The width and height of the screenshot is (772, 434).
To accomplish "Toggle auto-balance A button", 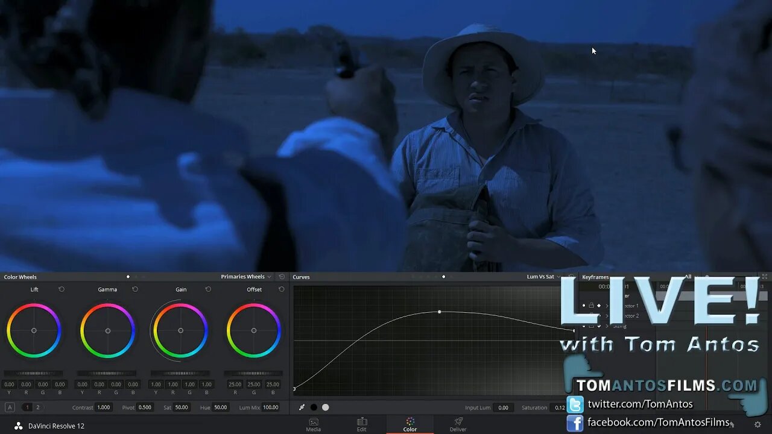I will (x=10, y=407).
